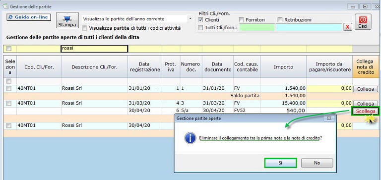Click the 40MT01 code in the 31/01/20 row
This screenshot has width=381, height=180.
39,88
